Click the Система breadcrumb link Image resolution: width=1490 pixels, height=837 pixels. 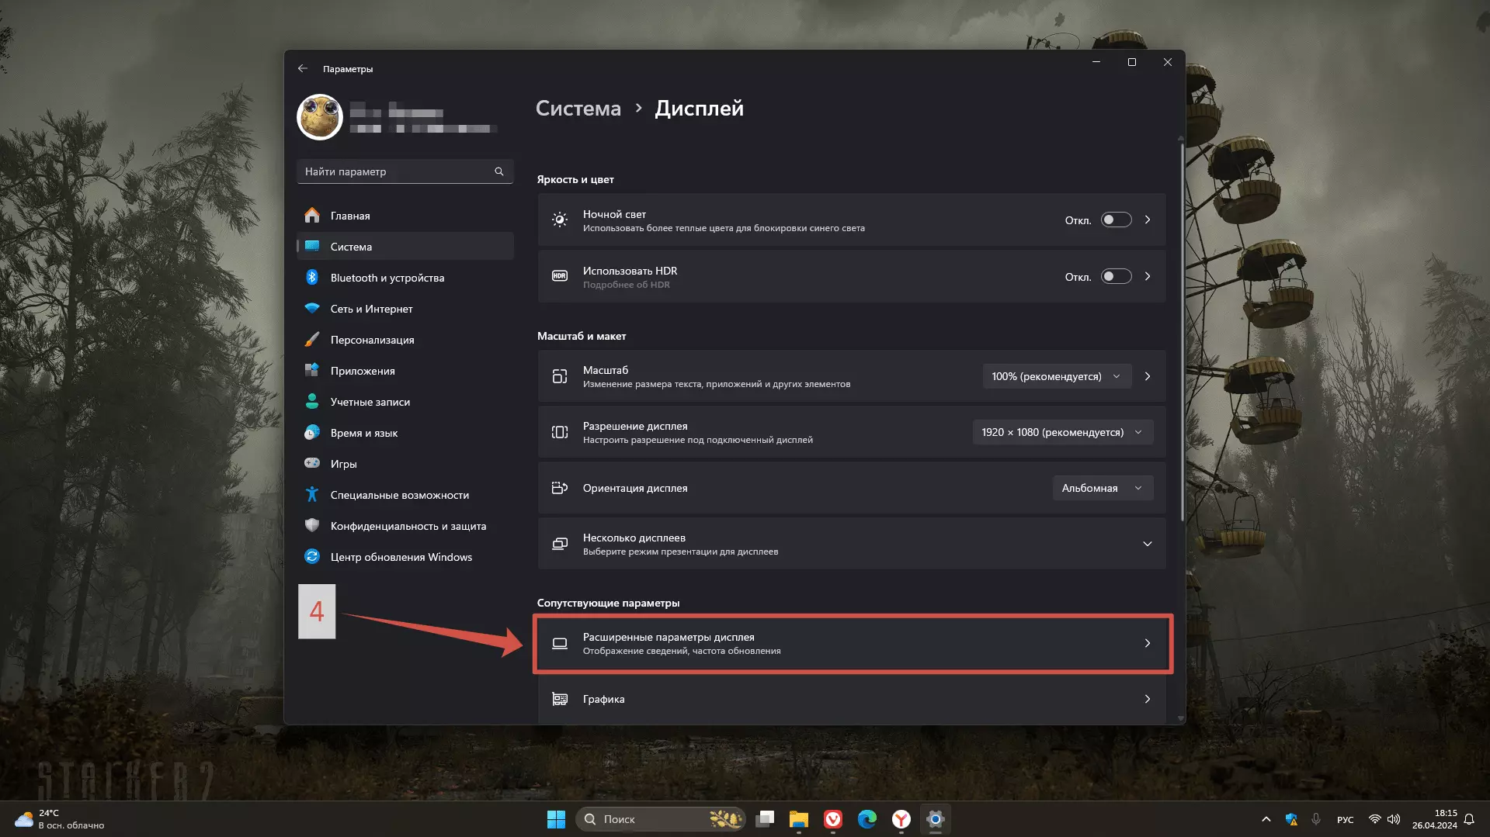point(578,109)
